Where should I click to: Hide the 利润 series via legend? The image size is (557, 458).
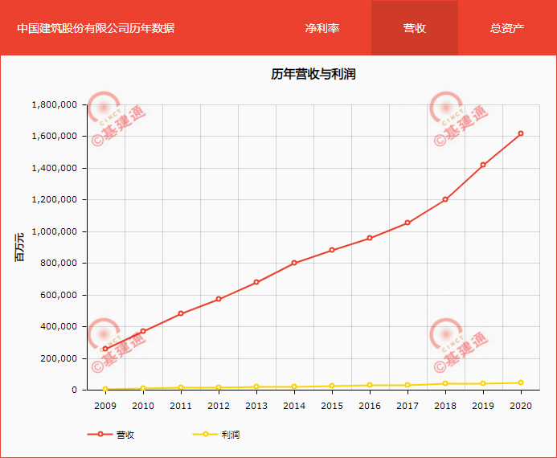point(230,435)
